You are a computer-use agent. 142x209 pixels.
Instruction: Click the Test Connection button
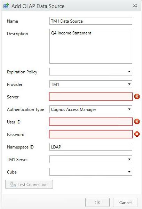[x=29, y=184]
